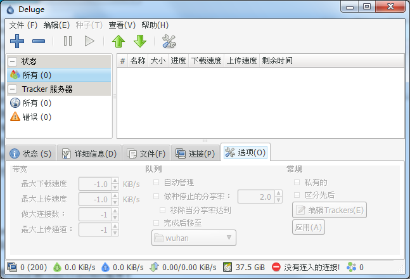The image size is (410, 279).
Task: Sort by the 名称 column header
Action: coord(138,61)
